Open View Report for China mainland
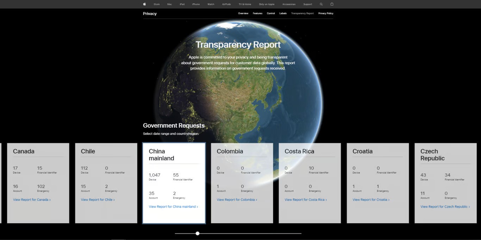481x240 pixels. pos(173,207)
